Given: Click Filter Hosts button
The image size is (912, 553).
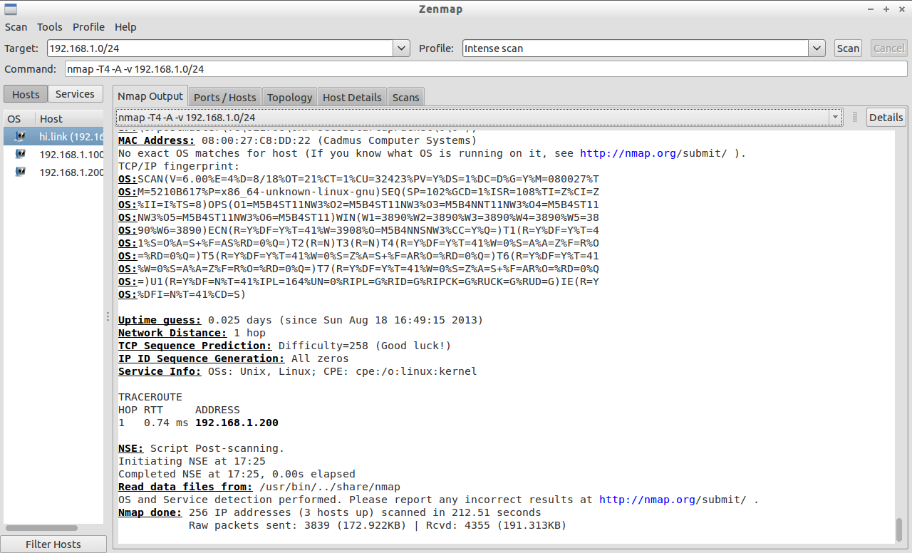Looking at the screenshot, I should click(53, 544).
